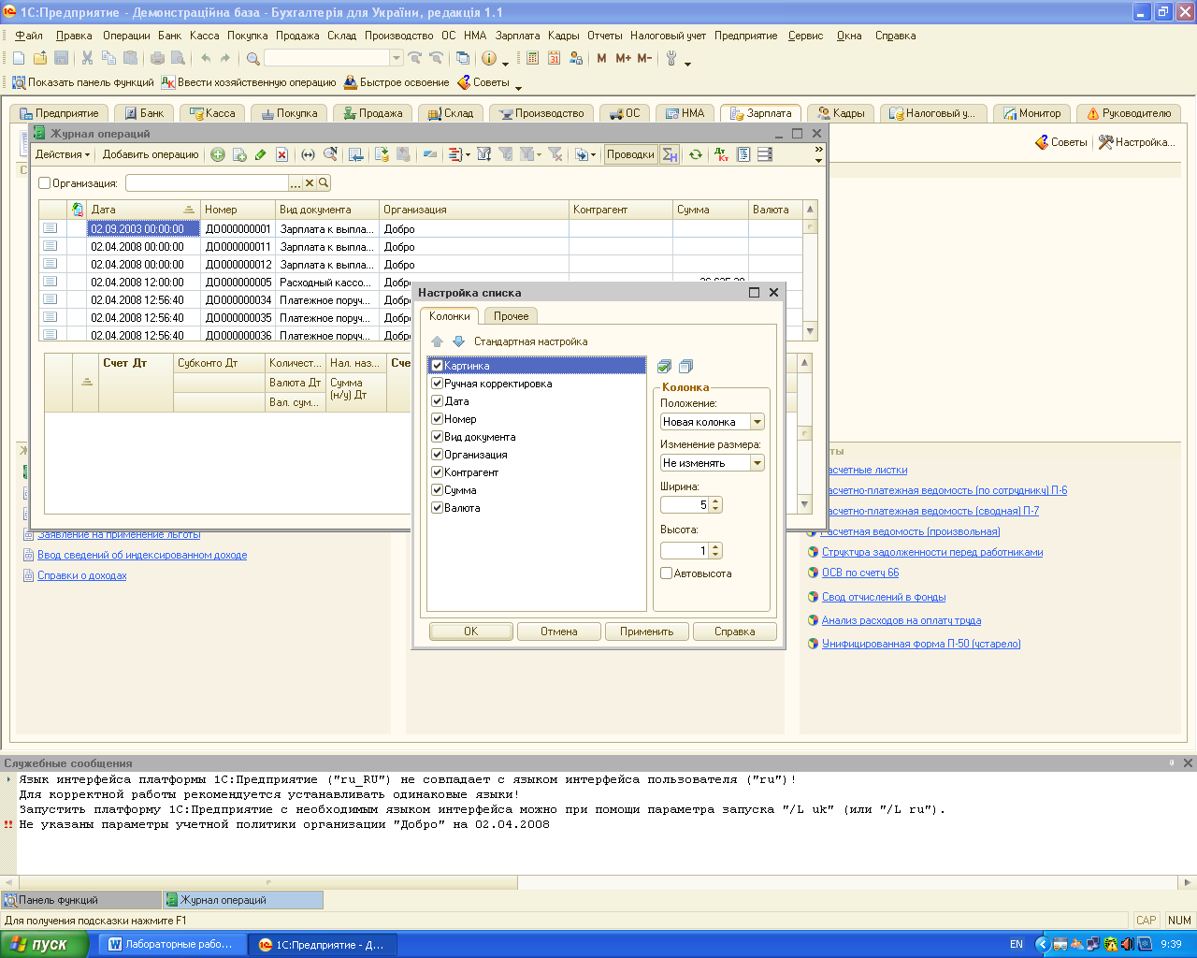
Task: Toggle the Сумма column checkbox
Action: [437, 490]
